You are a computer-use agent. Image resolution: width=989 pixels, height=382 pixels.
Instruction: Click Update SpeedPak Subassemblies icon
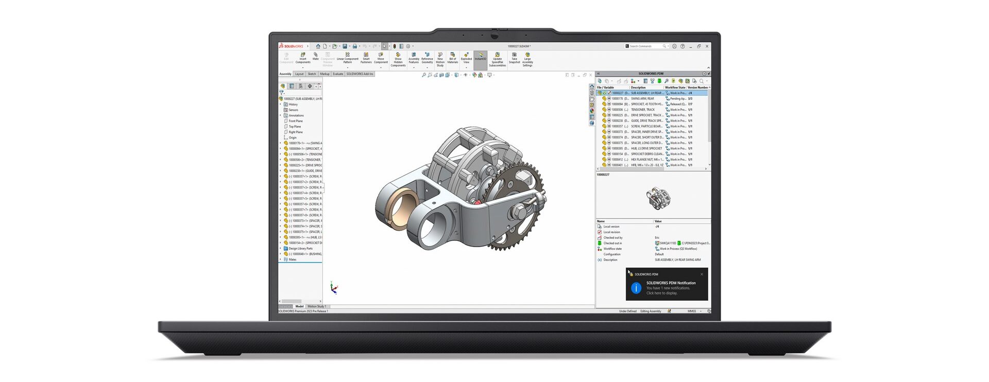(x=497, y=59)
